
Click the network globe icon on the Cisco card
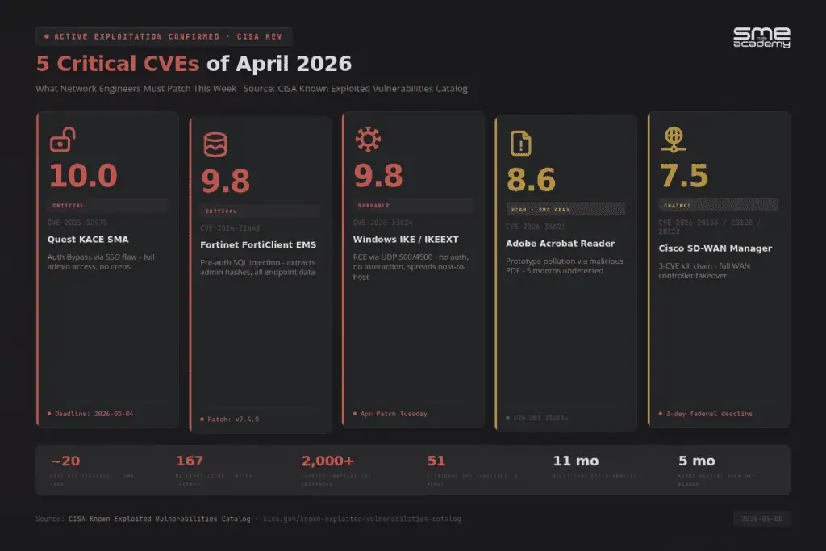pos(674,140)
